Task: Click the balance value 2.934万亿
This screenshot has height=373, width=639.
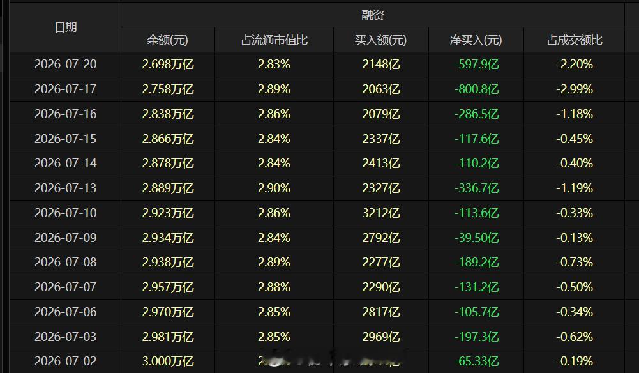Action: pyautogui.click(x=167, y=238)
